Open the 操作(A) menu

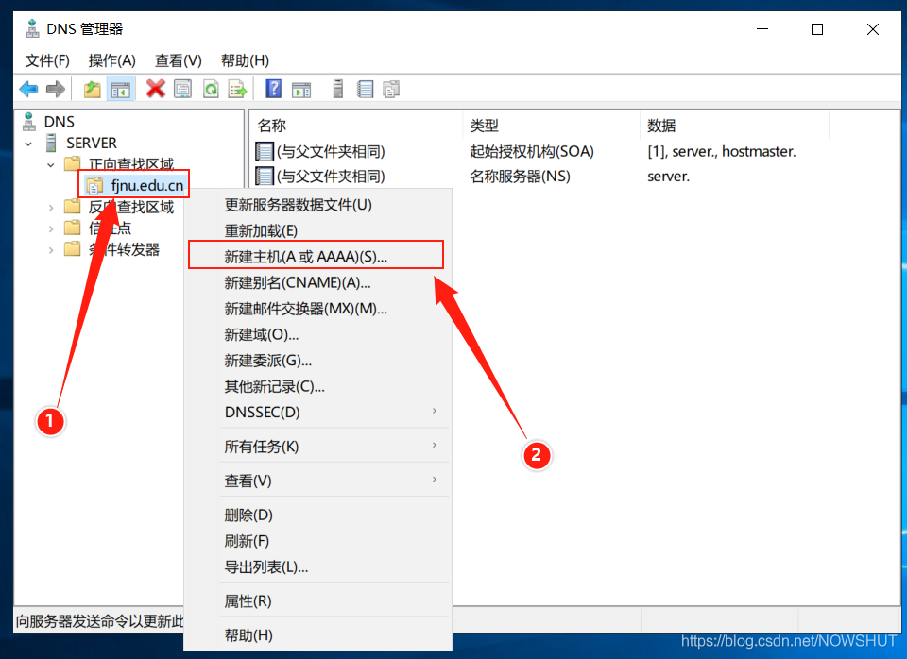point(111,60)
